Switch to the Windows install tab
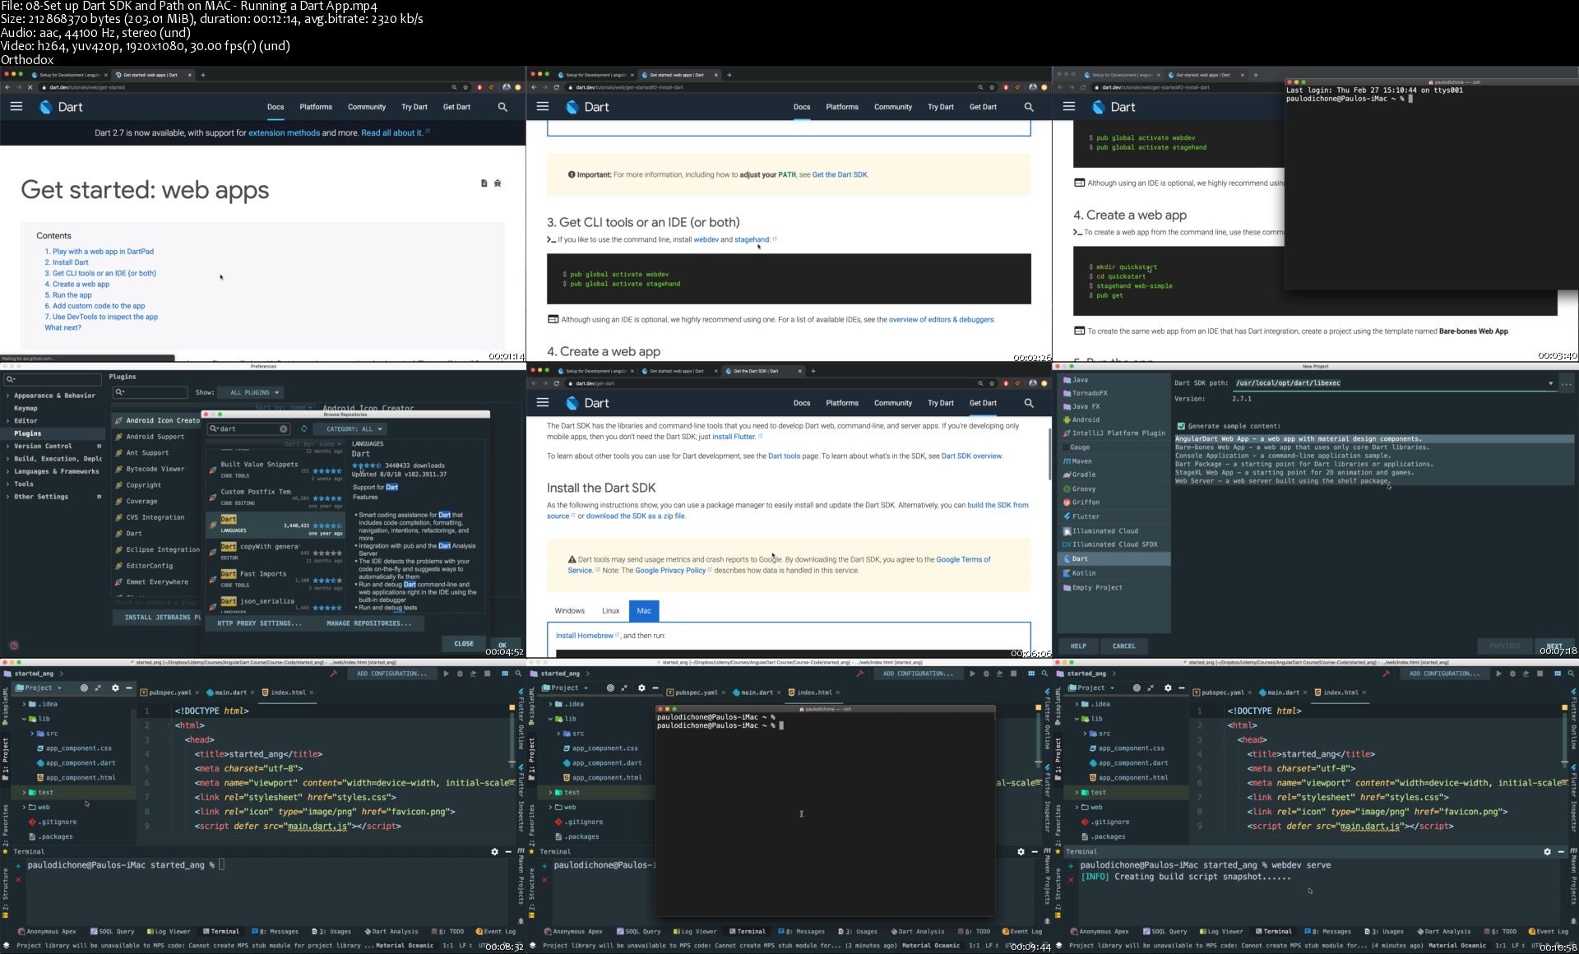 (x=569, y=610)
